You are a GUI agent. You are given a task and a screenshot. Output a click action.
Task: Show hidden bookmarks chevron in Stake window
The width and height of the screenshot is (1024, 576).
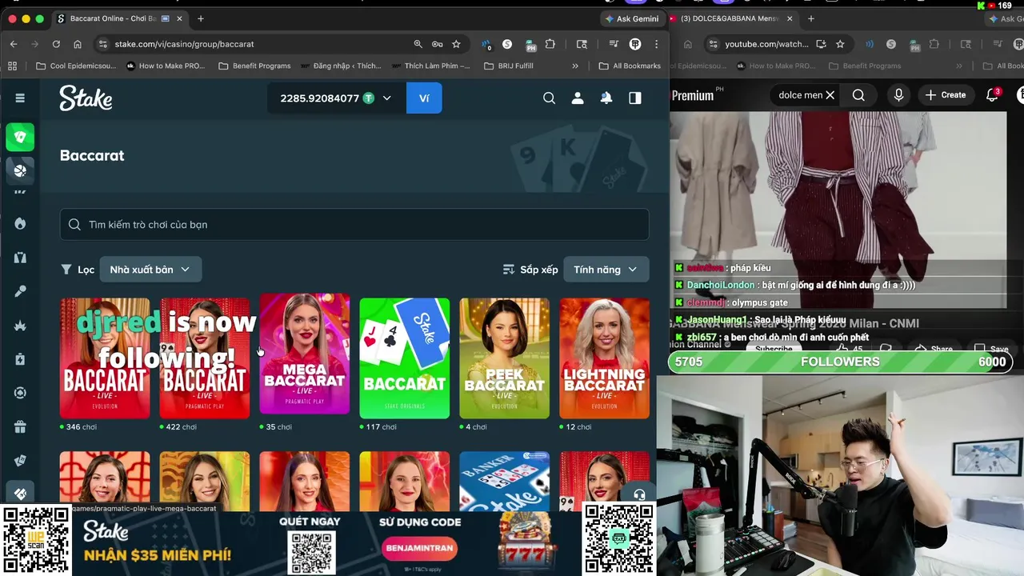574,66
